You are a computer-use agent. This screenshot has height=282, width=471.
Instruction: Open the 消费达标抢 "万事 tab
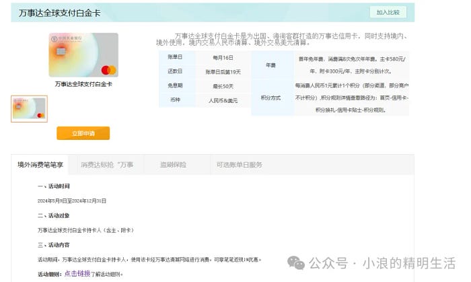[107, 165]
